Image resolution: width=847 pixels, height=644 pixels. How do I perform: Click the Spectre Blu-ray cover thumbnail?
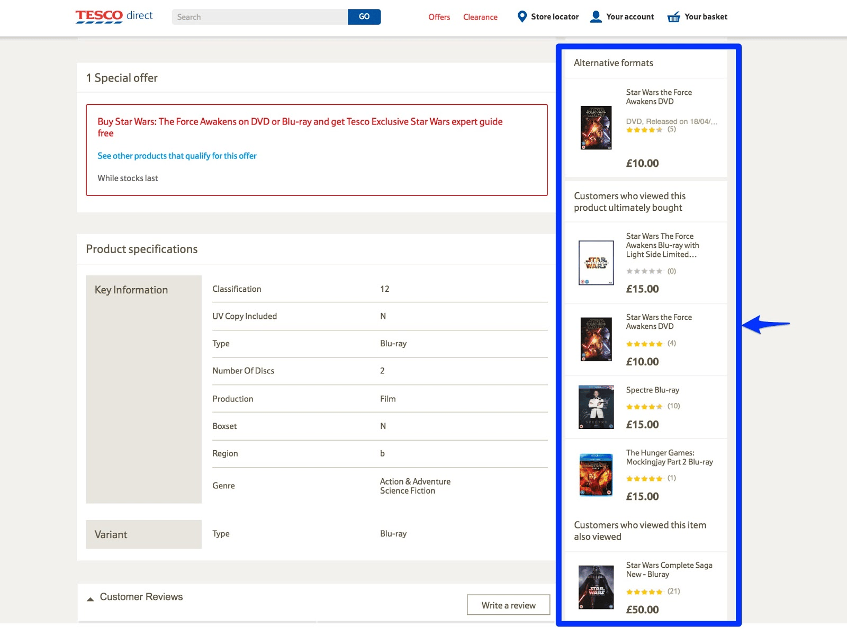596,407
